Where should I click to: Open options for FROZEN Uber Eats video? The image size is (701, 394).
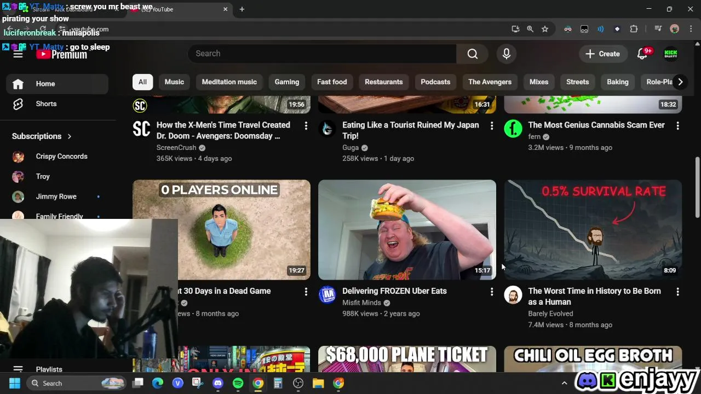492,292
